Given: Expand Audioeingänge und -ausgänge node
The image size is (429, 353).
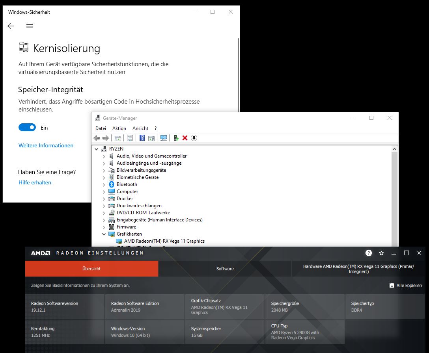Looking at the screenshot, I should coord(104,163).
